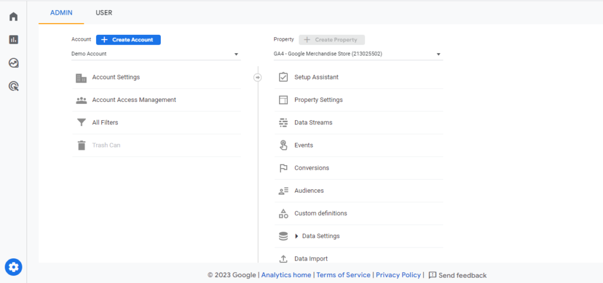Click the circular arrow between columns

(x=258, y=78)
